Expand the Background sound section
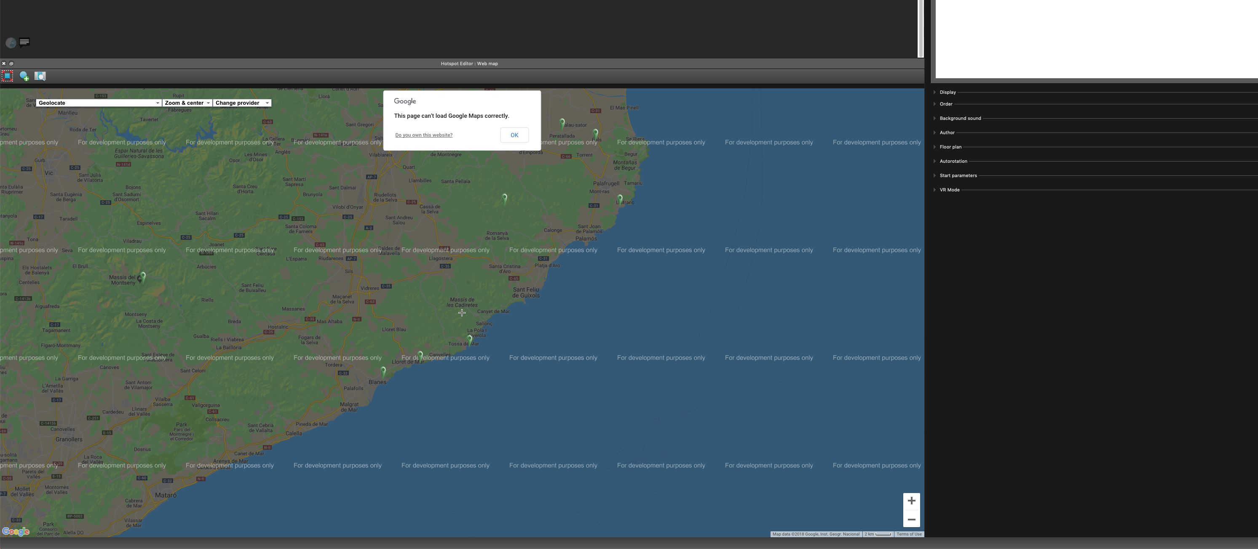1258x549 pixels. (x=960, y=119)
